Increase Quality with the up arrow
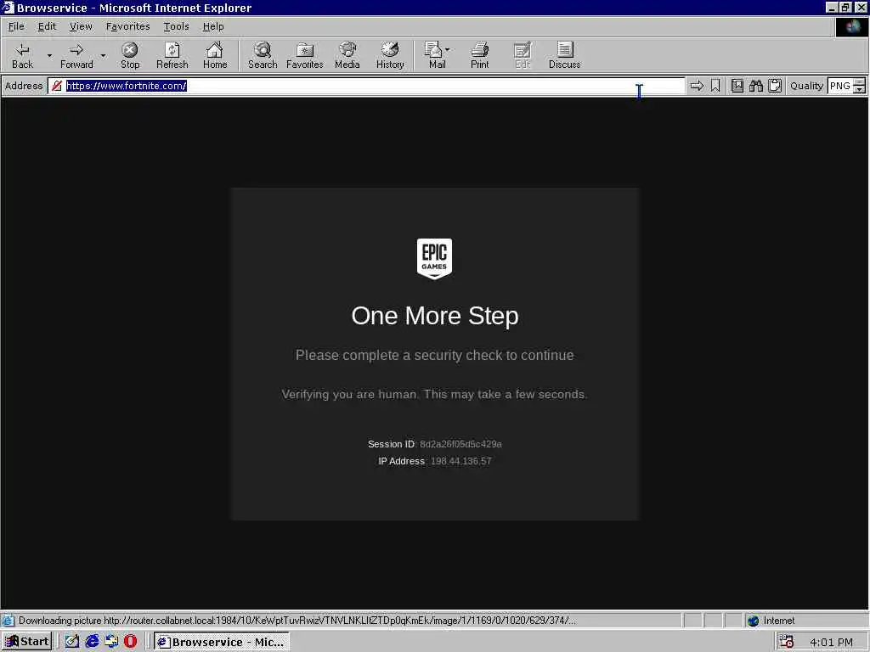This screenshot has width=870, height=652. click(x=860, y=82)
